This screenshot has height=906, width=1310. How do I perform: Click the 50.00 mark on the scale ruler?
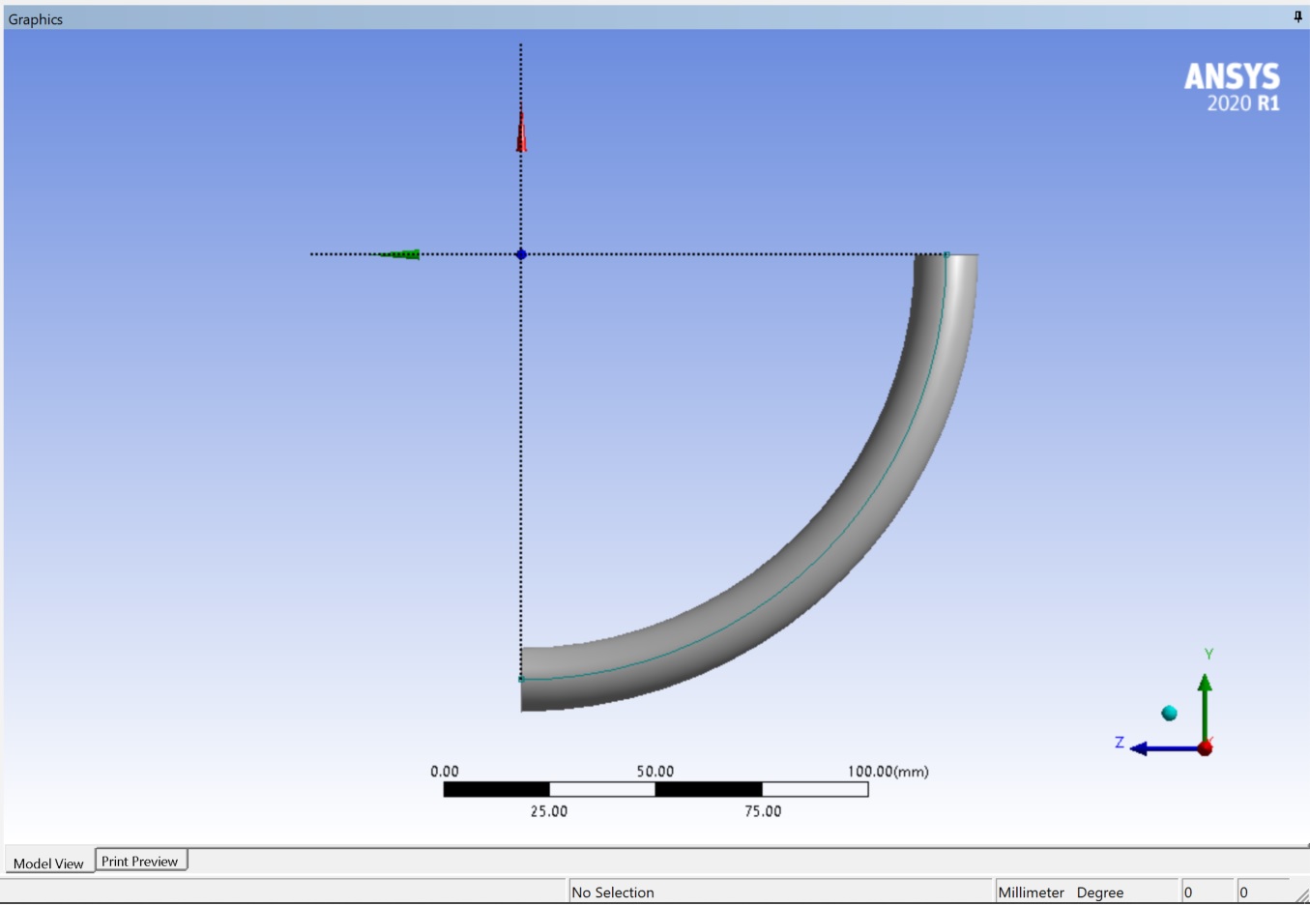[655, 772]
